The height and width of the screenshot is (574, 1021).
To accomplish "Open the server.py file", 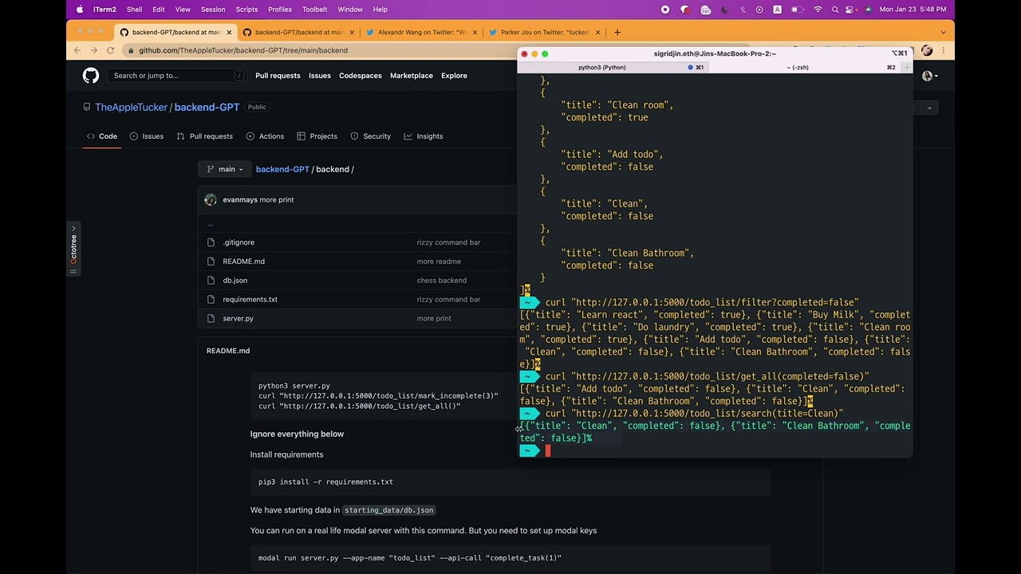I will tap(238, 319).
